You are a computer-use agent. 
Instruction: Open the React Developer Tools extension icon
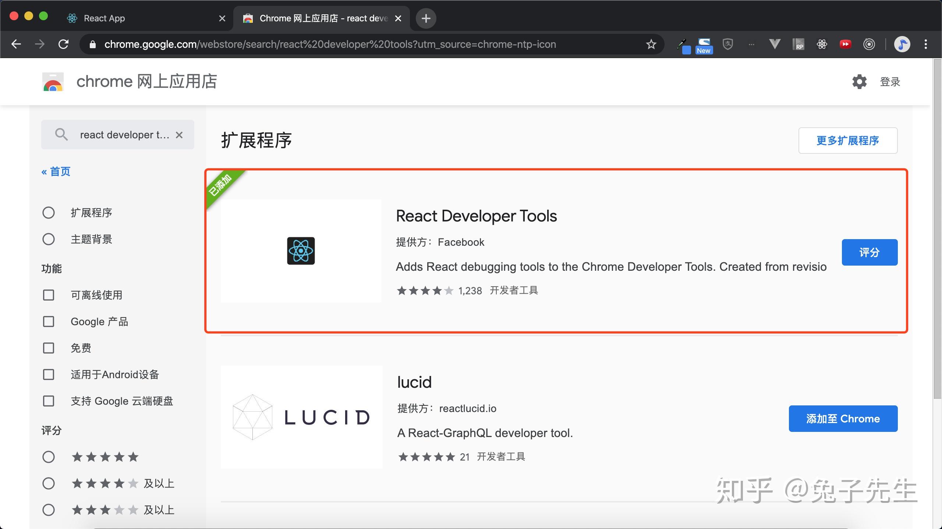coord(822,44)
